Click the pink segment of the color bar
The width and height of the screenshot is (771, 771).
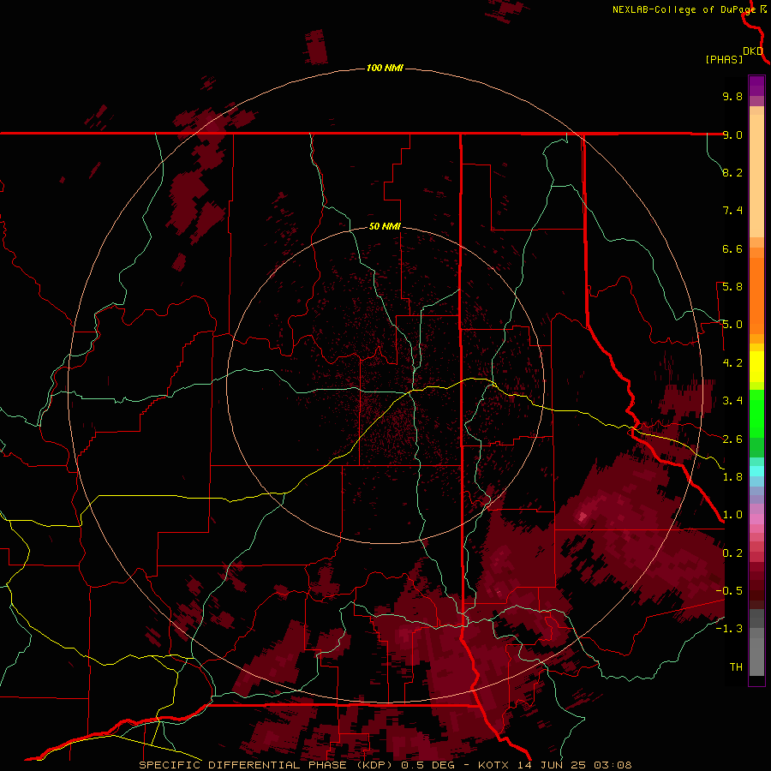coord(756,519)
